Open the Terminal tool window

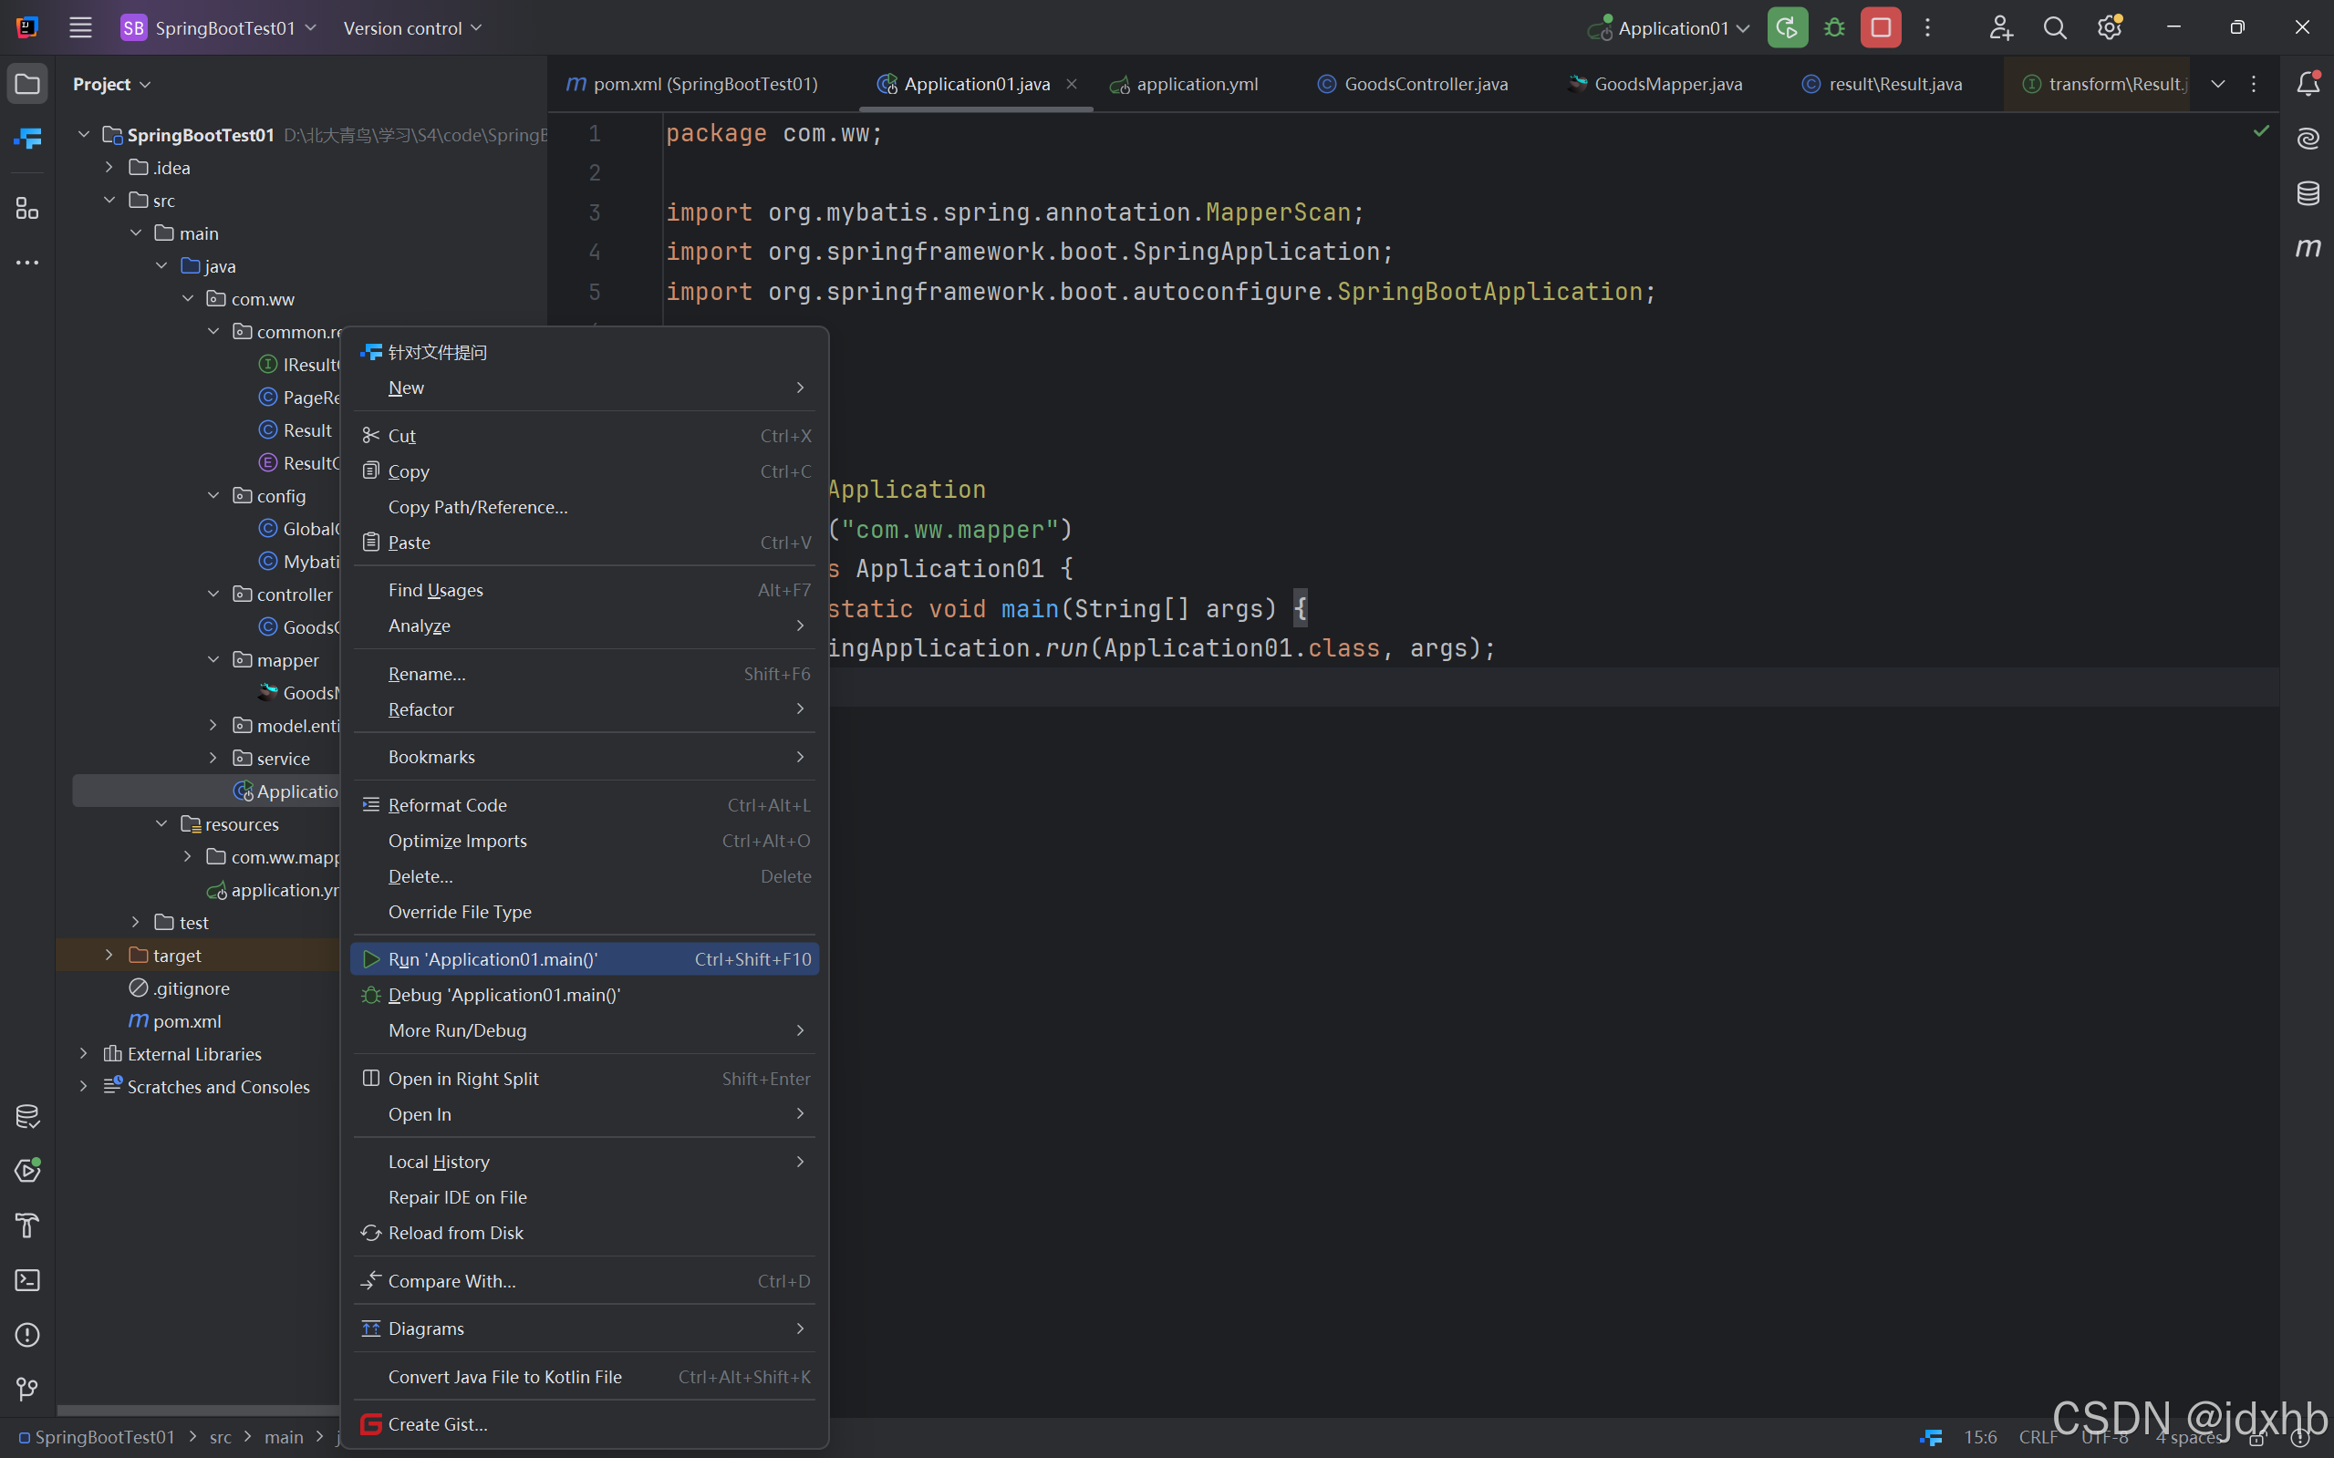[x=27, y=1279]
